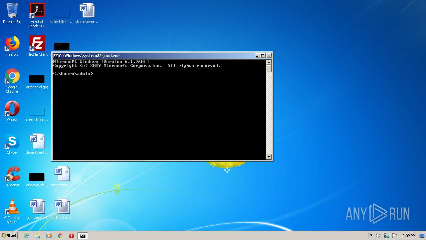Open the network tray icon

386,236
